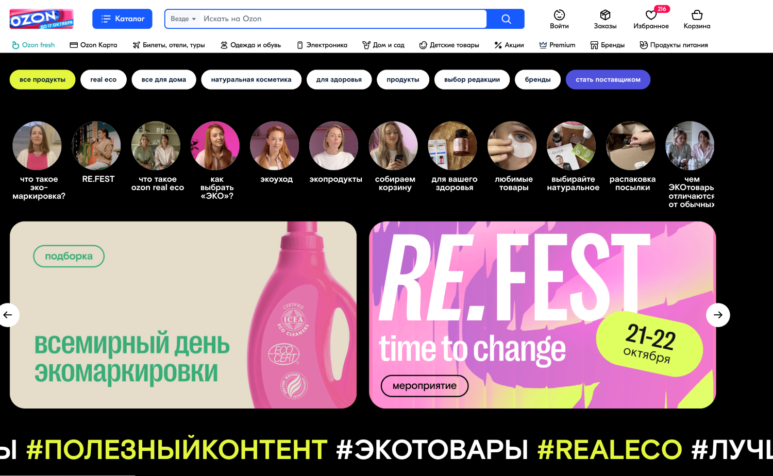Select the все для дома tab

pos(164,79)
